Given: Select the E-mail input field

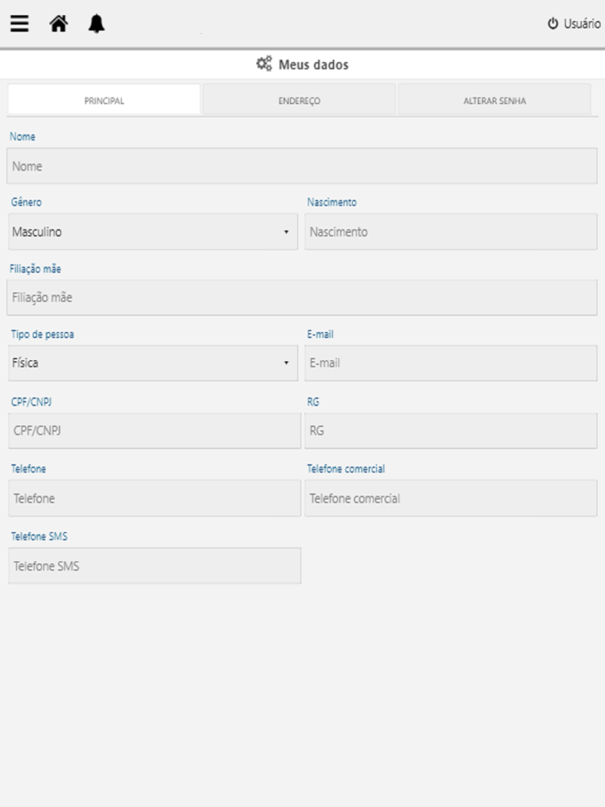Looking at the screenshot, I should [x=451, y=363].
